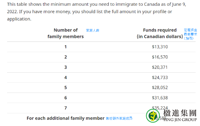This screenshot has height=126, width=200.
Task: Click the $20,371 amount cell
Action: [x=160, y=67]
